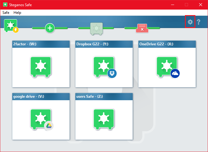The image size is (208, 152).
Task: Select the users Safe - (Z:) header
Action: (x=104, y=97)
